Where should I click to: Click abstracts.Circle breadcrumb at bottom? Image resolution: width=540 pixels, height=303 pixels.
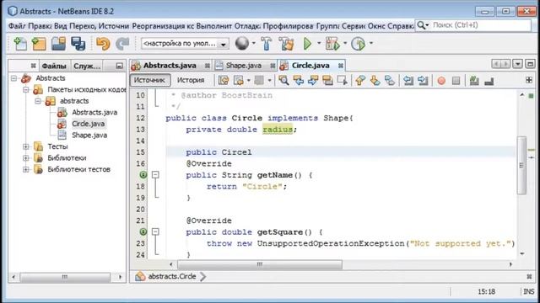click(172, 277)
